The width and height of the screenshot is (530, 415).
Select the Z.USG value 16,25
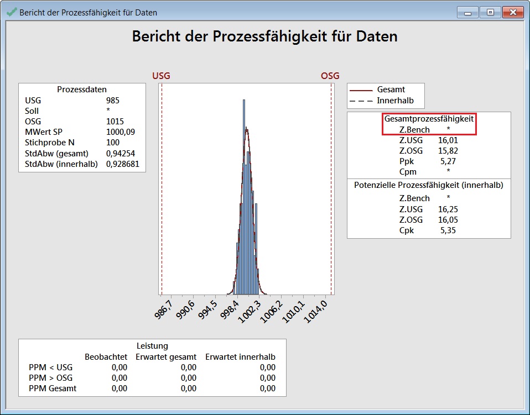click(x=448, y=209)
